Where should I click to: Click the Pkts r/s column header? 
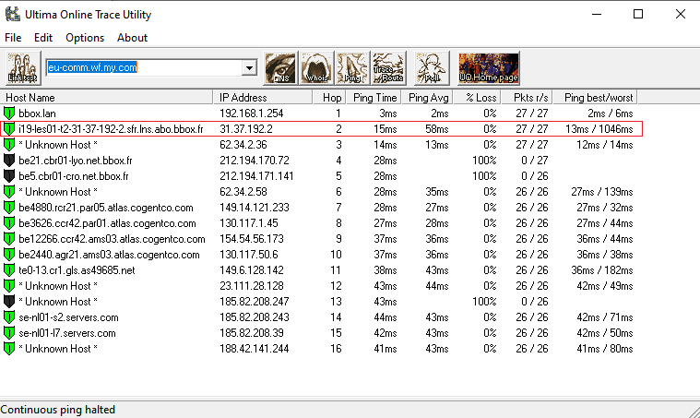pos(528,98)
